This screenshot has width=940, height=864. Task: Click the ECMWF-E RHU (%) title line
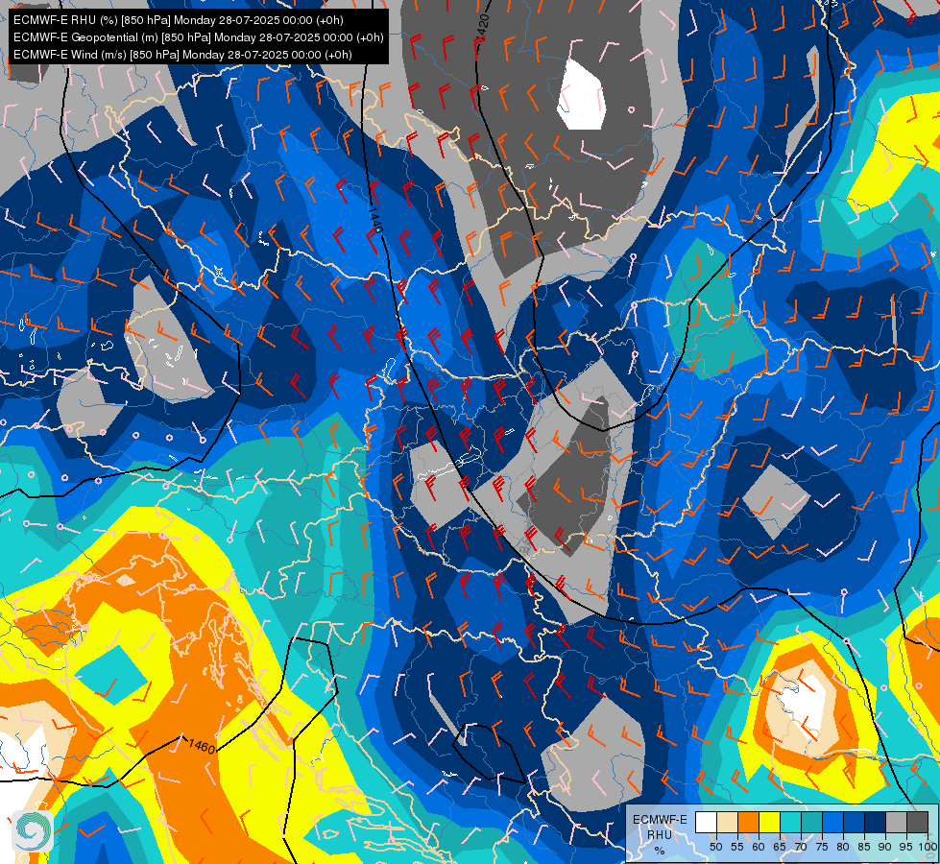[x=178, y=20]
